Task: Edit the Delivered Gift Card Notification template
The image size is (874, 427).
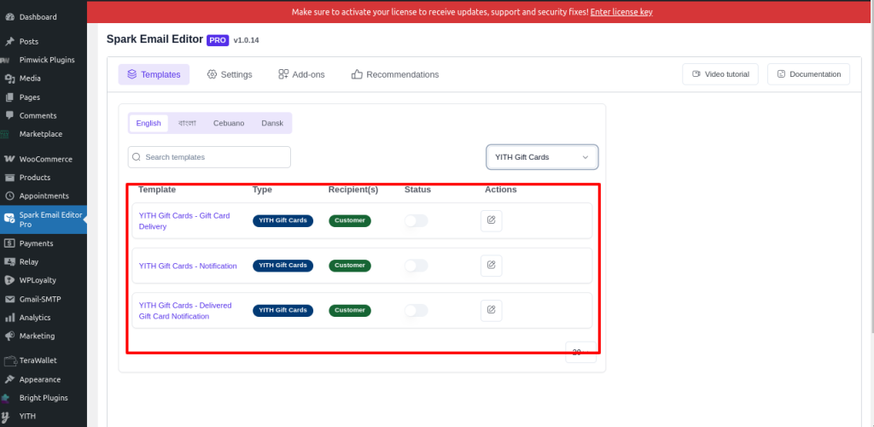Action: (x=491, y=310)
